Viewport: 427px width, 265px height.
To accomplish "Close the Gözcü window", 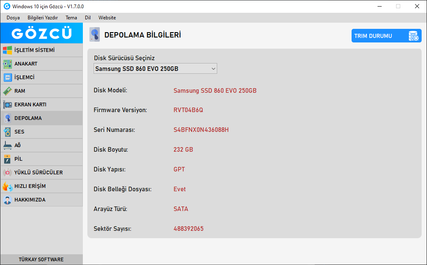I will tap(417, 6).
